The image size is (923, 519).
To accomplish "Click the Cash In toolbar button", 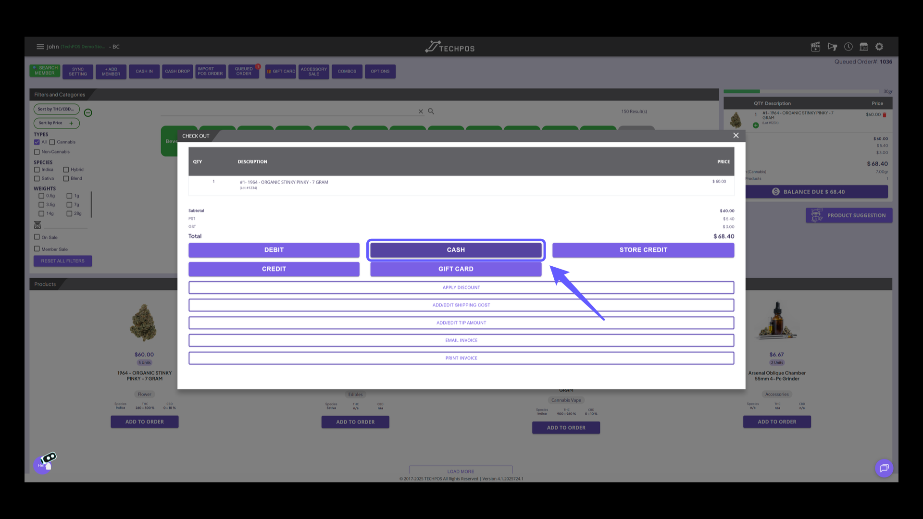I will [x=144, y=72].
